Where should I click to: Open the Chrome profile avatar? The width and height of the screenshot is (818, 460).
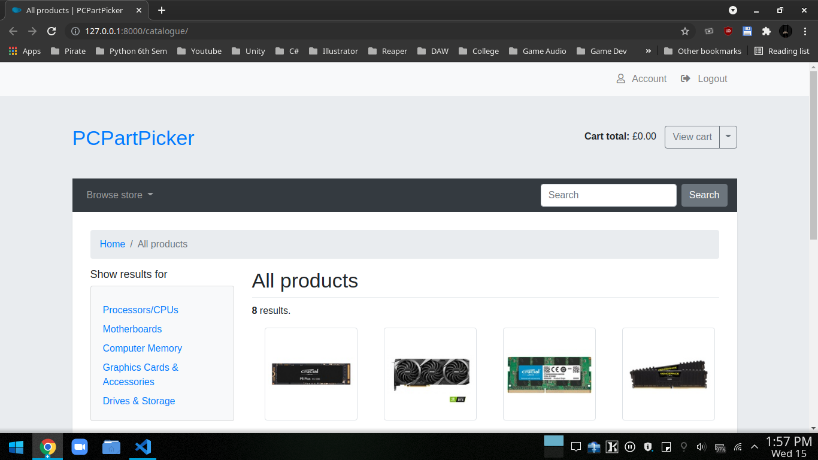point(786,31)
